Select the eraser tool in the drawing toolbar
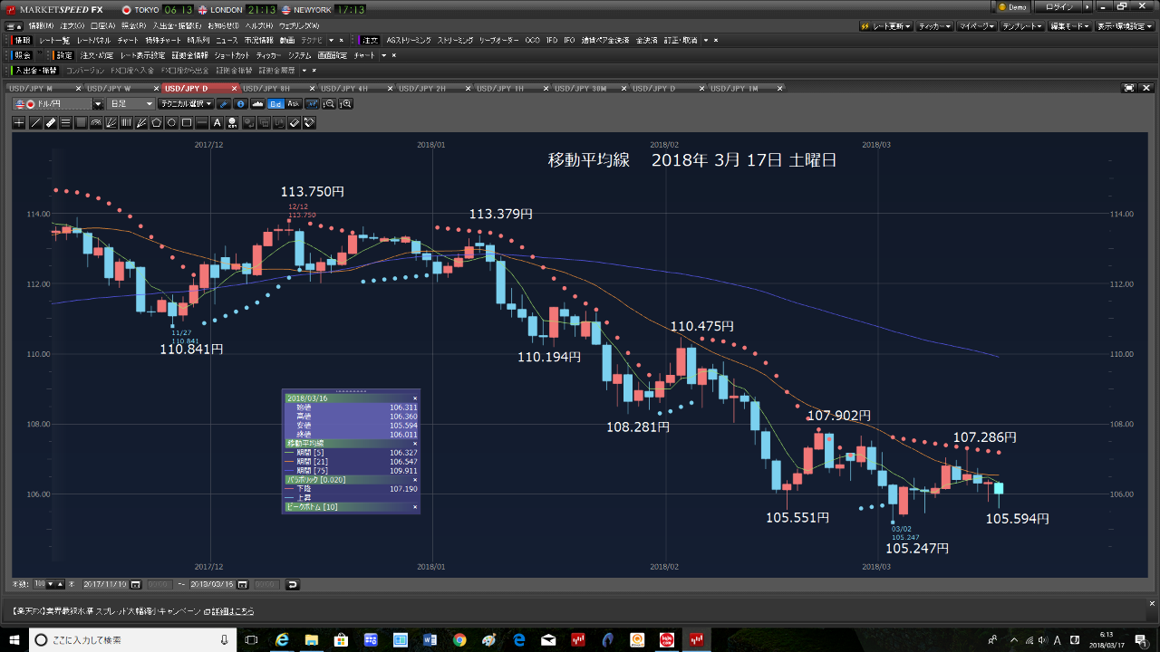This screenshot has width=1160, height=652. 295,122
